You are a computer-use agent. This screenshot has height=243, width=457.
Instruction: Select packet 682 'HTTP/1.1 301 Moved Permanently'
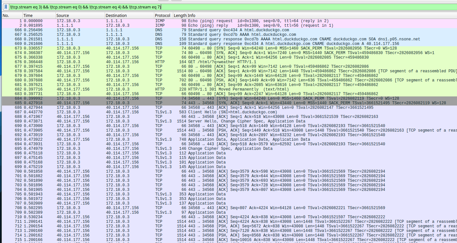229,89
